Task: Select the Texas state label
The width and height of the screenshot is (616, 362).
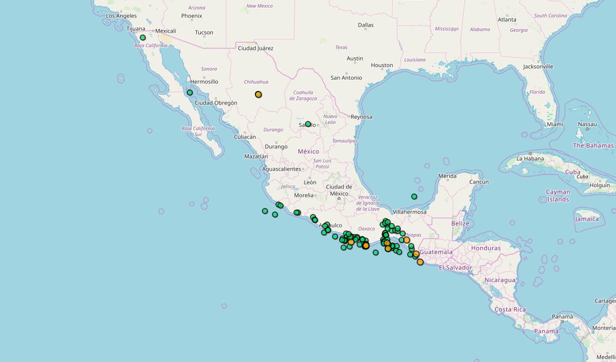Action: pyautogui.click(x=341, y=47)
